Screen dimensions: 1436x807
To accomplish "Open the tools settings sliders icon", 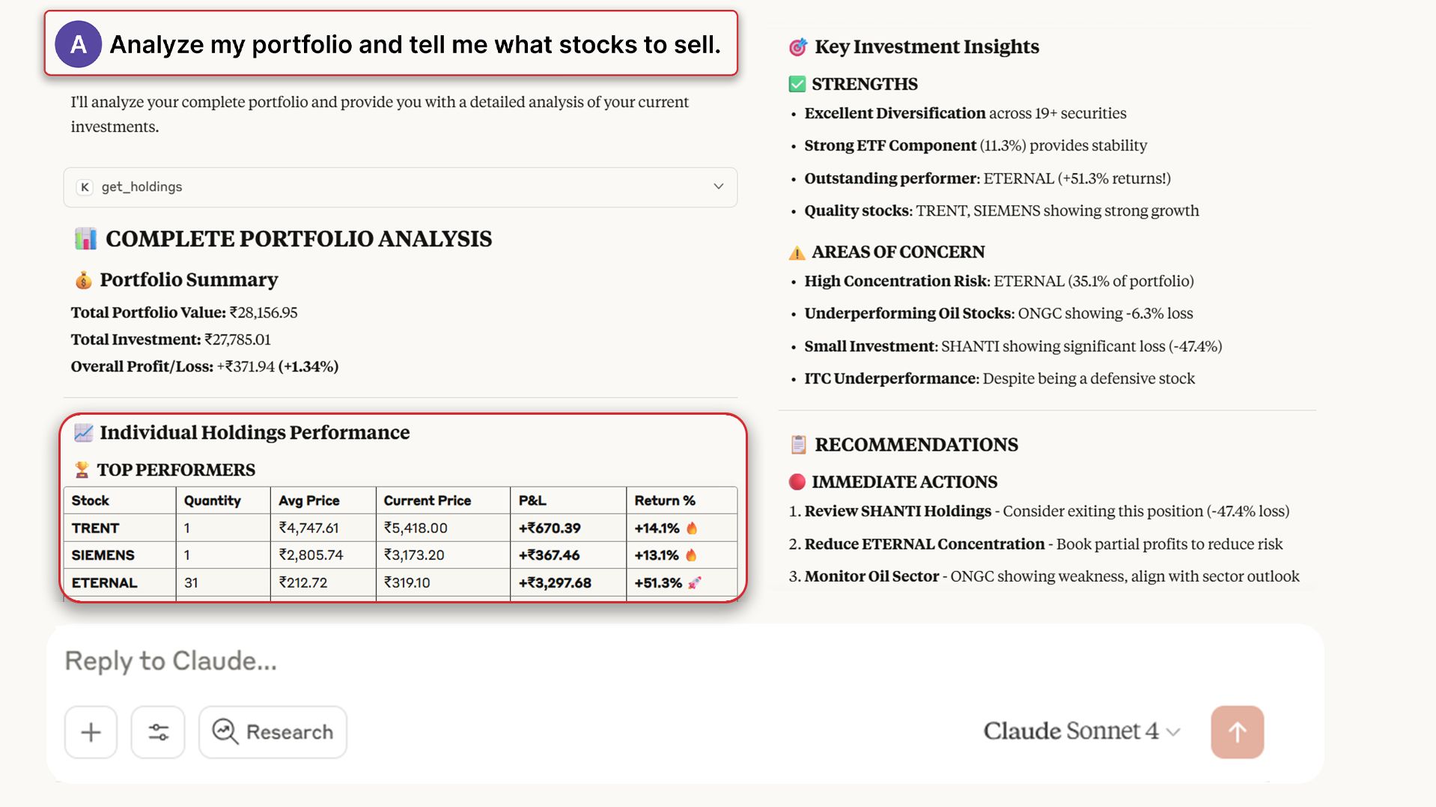I will tap(158, 732).
